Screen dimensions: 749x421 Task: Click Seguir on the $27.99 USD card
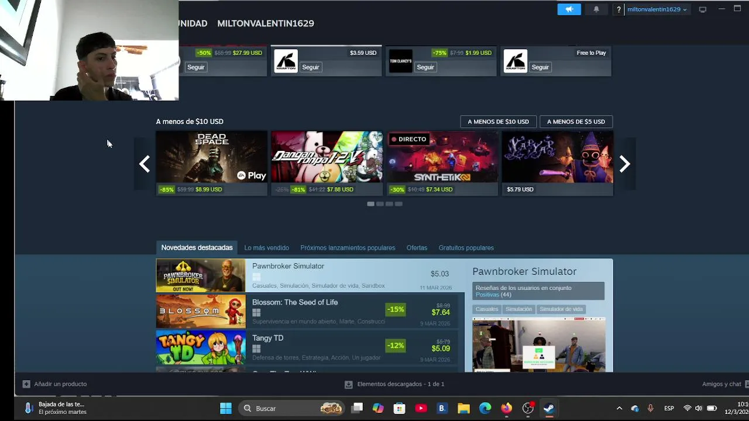tap(196, 67)
